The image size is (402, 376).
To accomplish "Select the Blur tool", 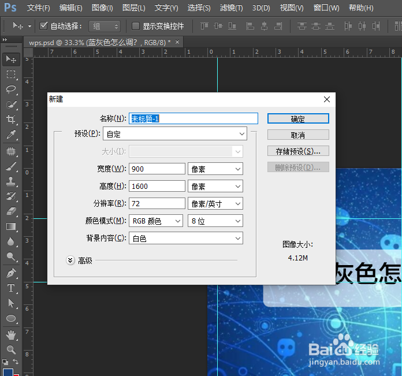I will [x=11, y=241].
